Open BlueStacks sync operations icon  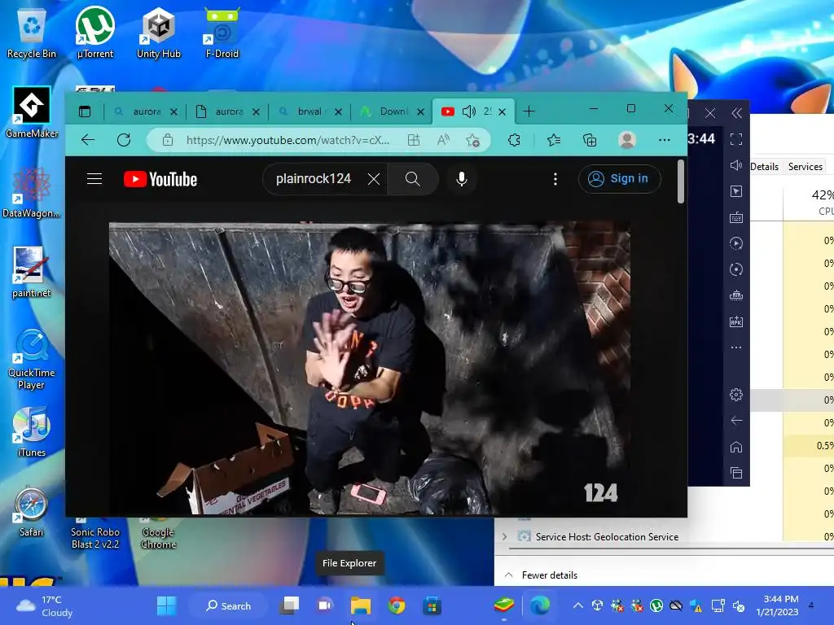736,269
